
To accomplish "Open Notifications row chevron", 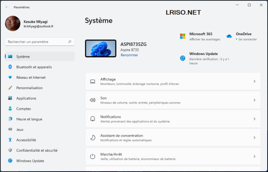I will [255, 119].
